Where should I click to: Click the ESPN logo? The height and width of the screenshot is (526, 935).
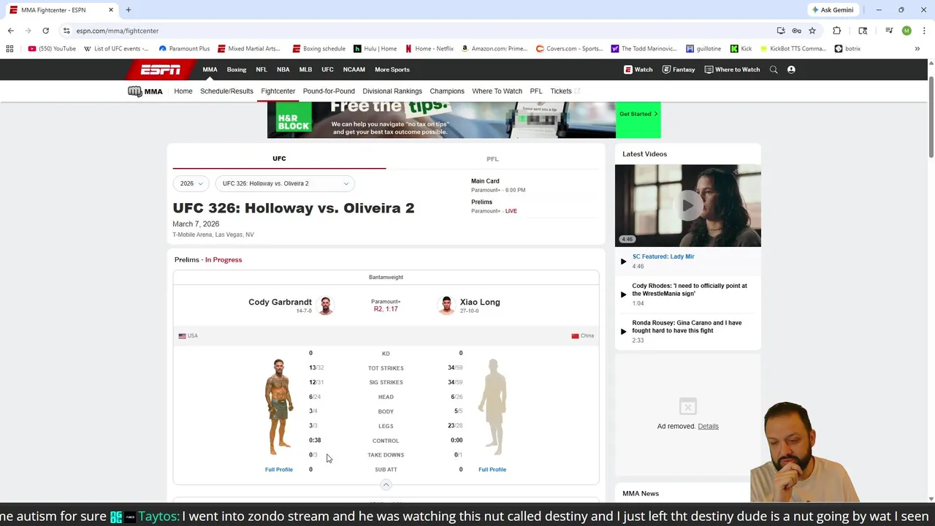[x=161, y=69]
